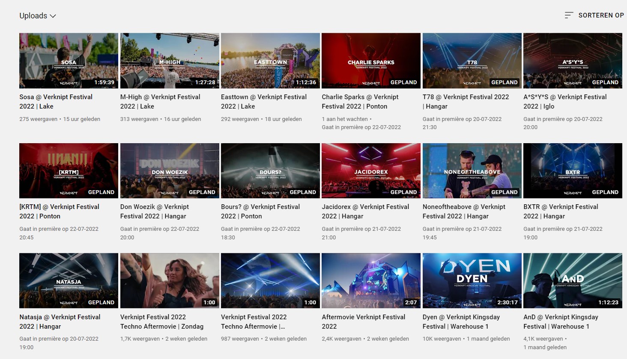Click '2,4K weergaven • 2 weken geleden' text
627x359 pixels.
tap(365, 339)
